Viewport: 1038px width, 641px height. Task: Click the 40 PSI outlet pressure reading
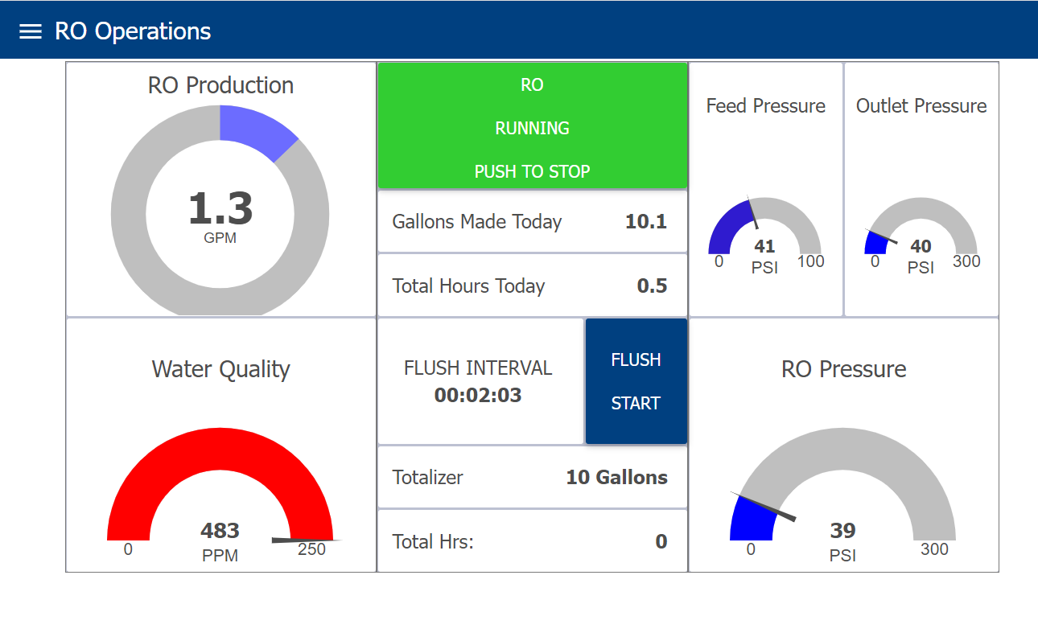coord(921,257)
